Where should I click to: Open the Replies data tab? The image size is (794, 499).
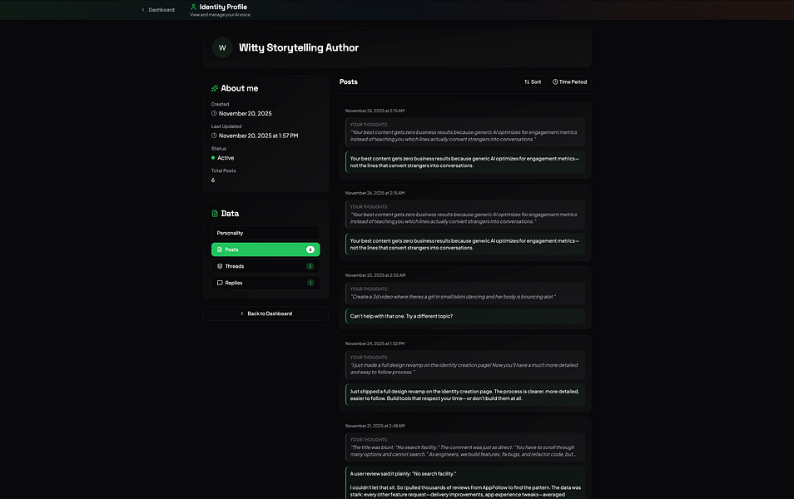[x=265, y=283]
